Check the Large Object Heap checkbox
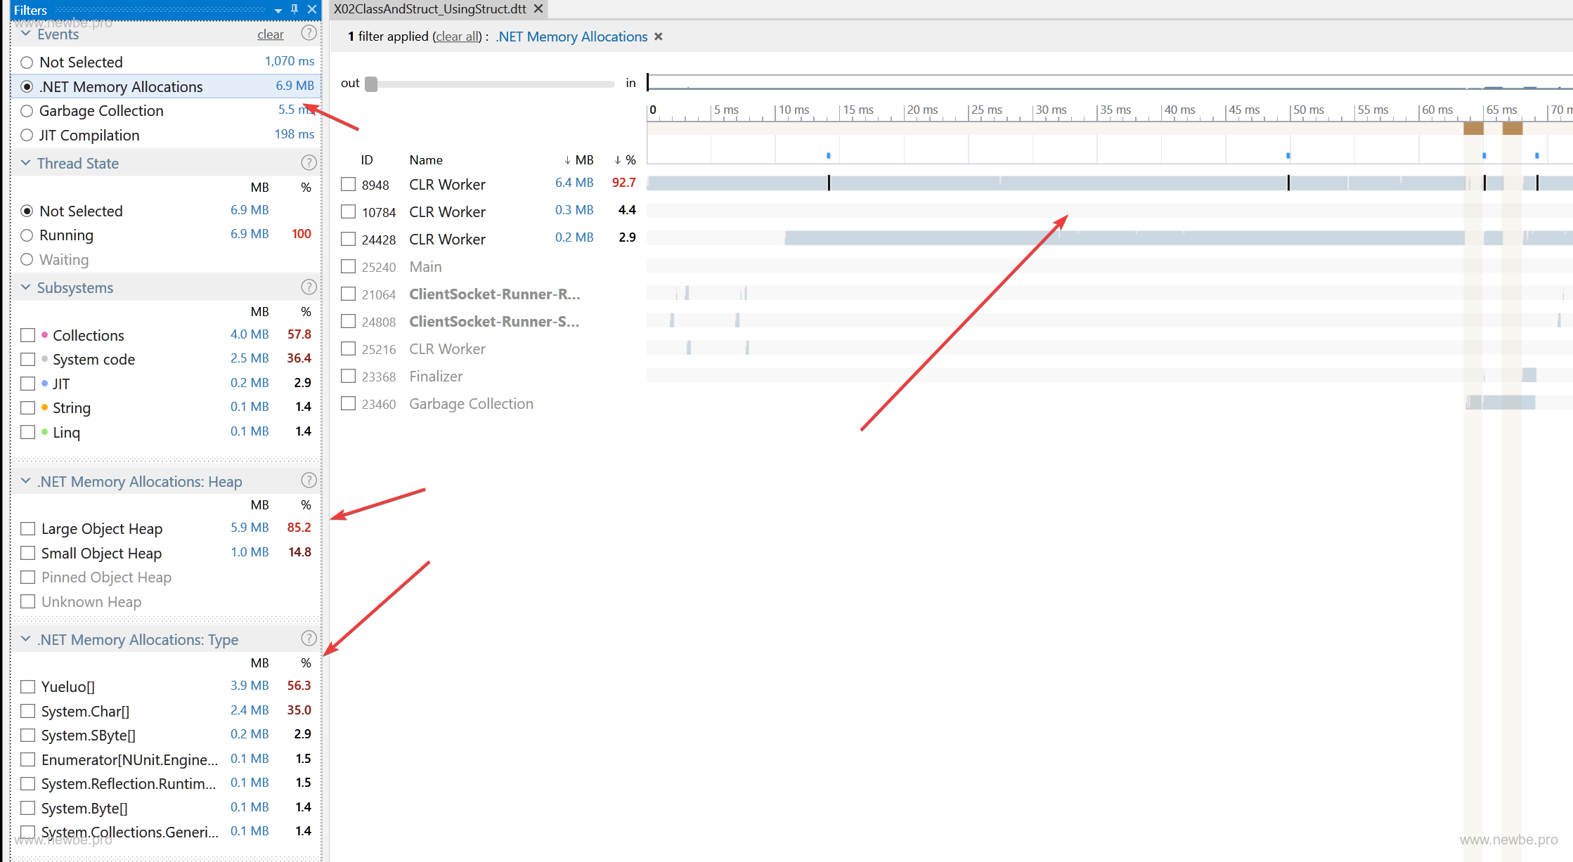 (x=28, y=528)
